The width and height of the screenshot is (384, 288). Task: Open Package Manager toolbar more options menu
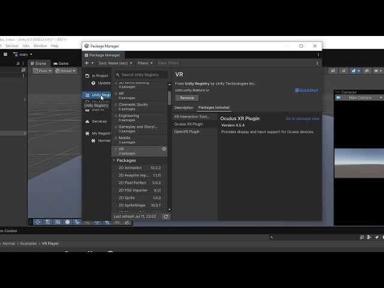(x=317, y=63)
